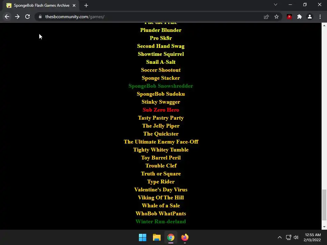Image resolution: width=327 pixels, height=245 pixels.
Task: Switch to Chrome in the taskbar
Action: point(171,237)
